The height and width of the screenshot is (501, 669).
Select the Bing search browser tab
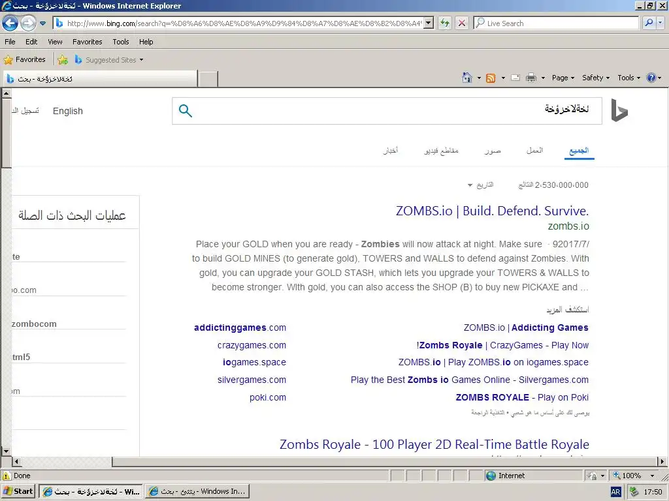(x=101, y=79)
